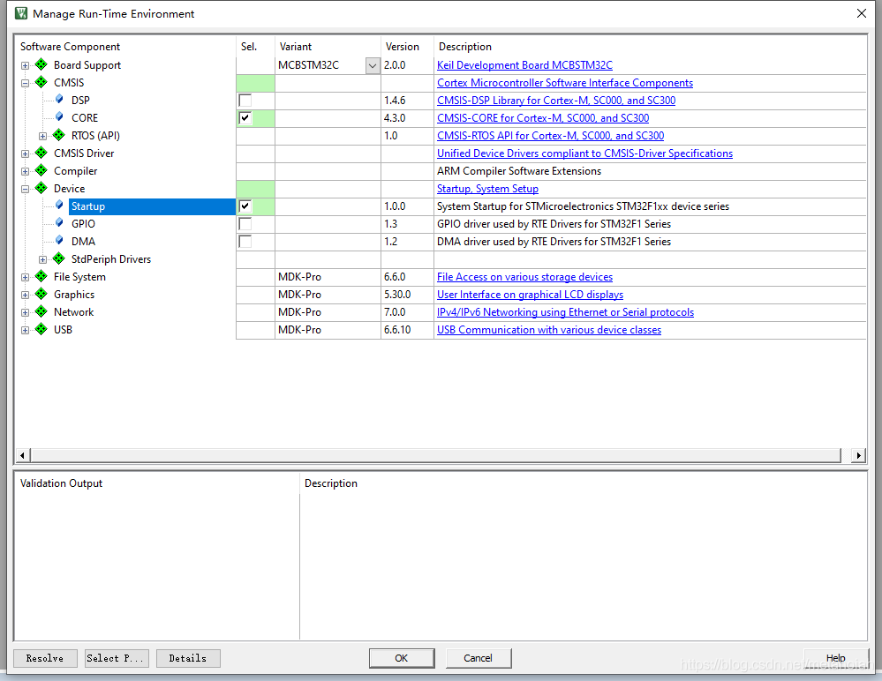Click the Startup blue component icon
Viewport: 882px width, 681px height.
point(59,205)
